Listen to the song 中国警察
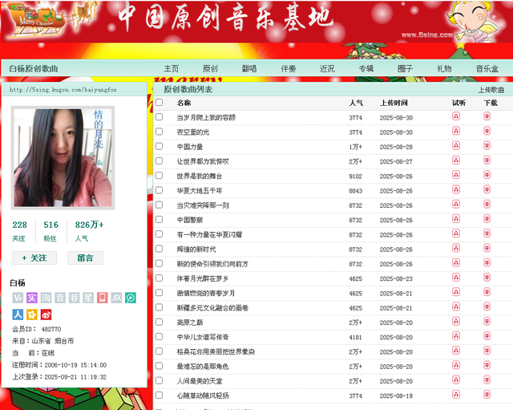The width and height of the screenshot is (513, 410). click(x=456, y=219)
